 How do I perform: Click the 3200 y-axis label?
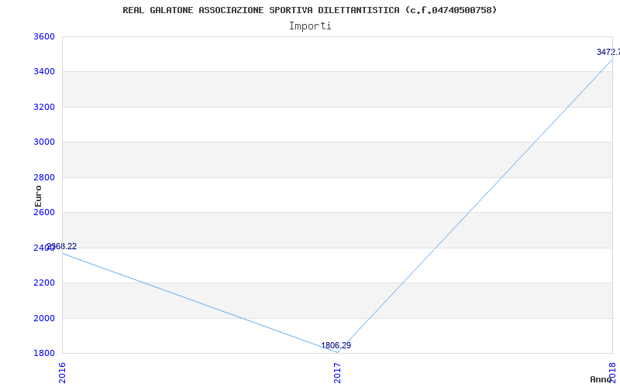(43, 107)
